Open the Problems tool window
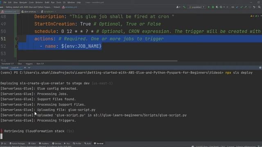Viewport: 262px width, 147px height. (44, 143)
